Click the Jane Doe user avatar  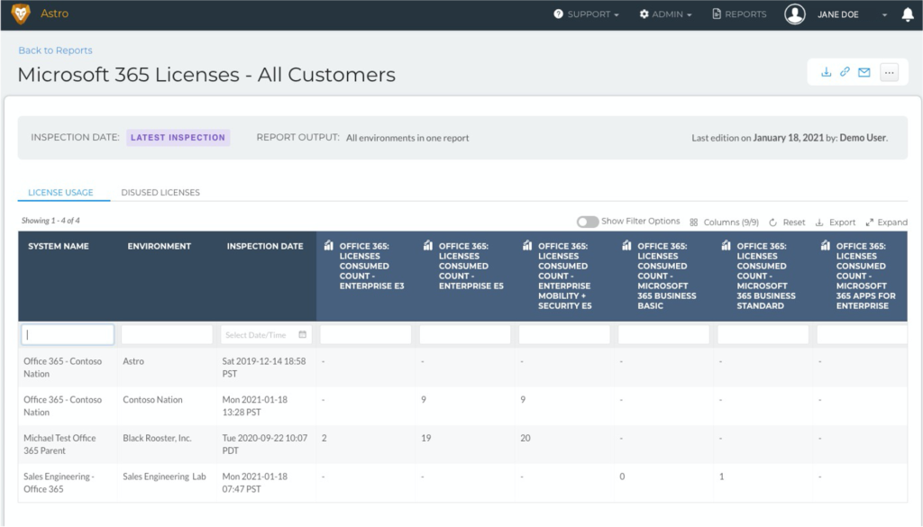(x=795, y=14)
